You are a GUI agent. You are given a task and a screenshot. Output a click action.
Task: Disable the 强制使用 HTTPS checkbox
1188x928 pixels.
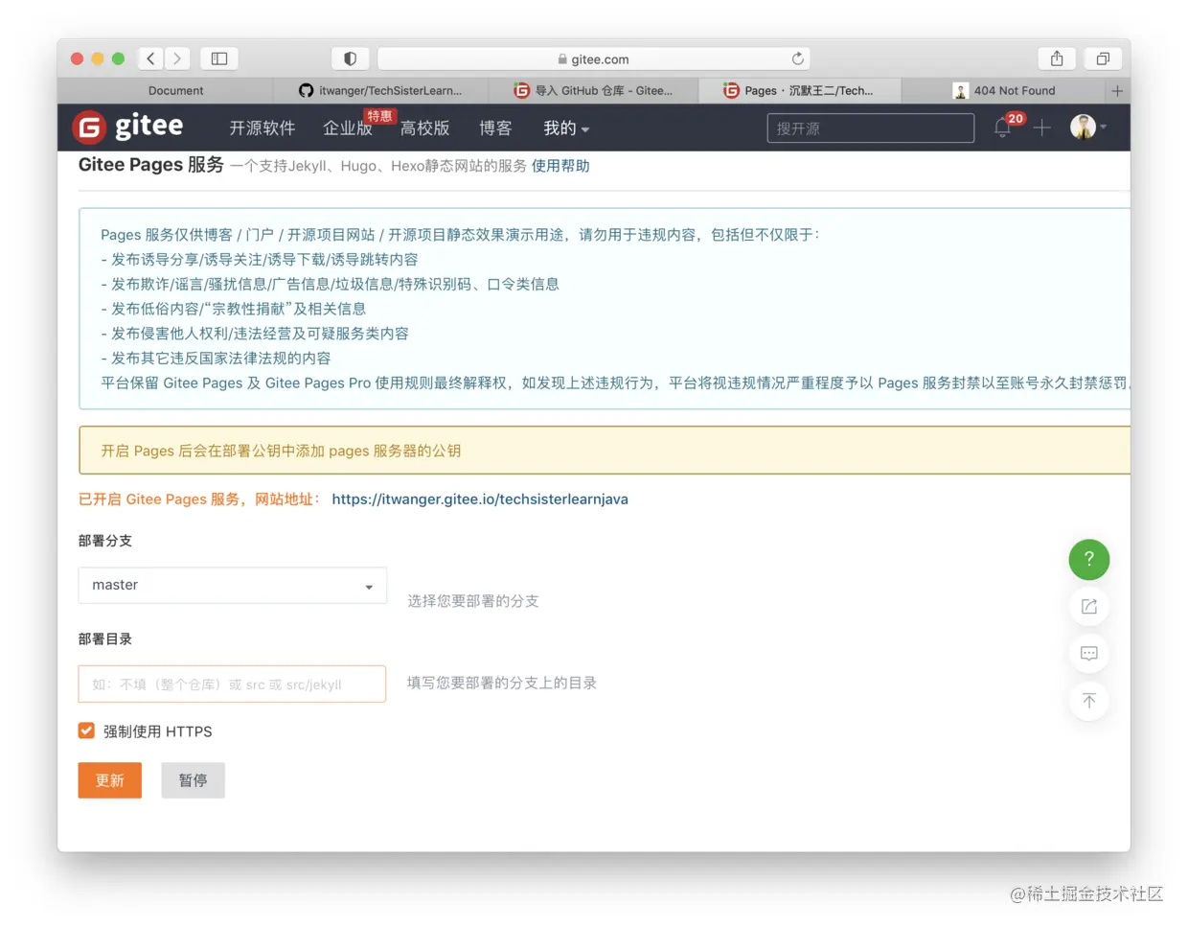click(86, 731)
